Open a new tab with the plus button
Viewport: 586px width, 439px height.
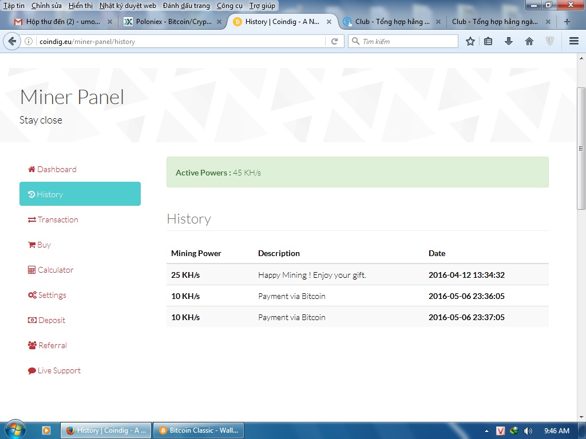(567, 22)
